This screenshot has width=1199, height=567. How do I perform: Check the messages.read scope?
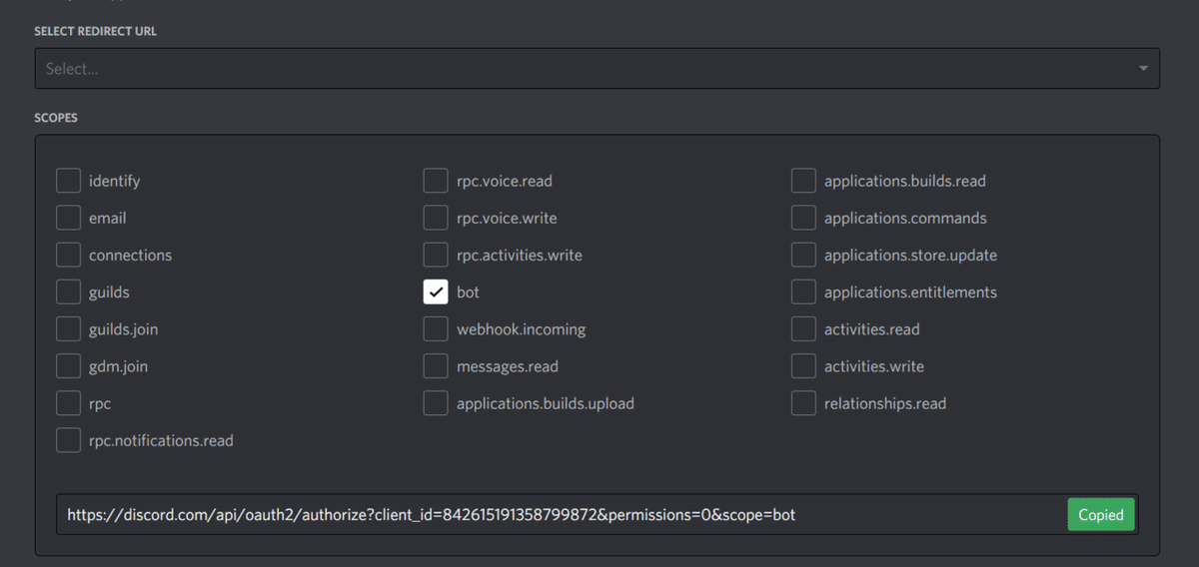click(436, 366)
